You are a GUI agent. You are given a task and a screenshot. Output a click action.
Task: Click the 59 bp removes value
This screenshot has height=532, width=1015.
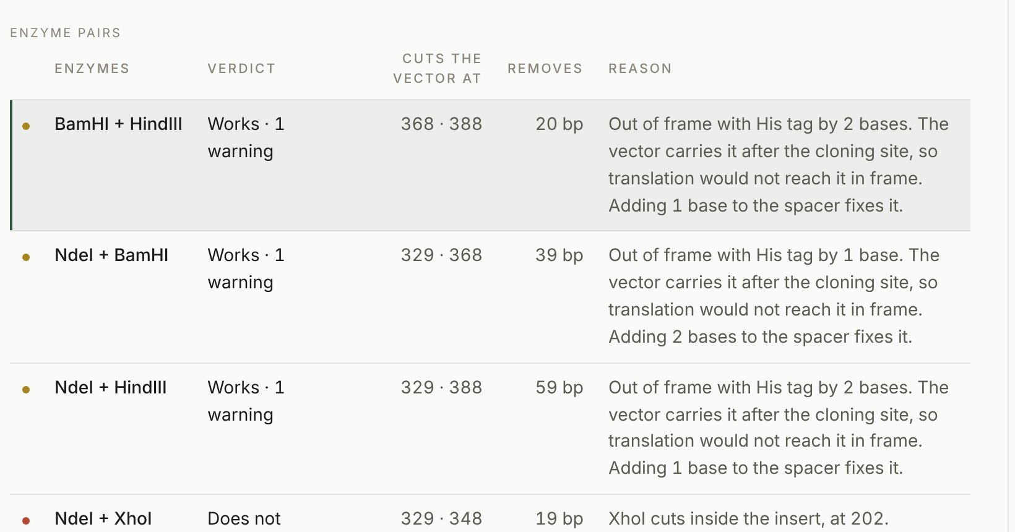(x=559, y=387)
